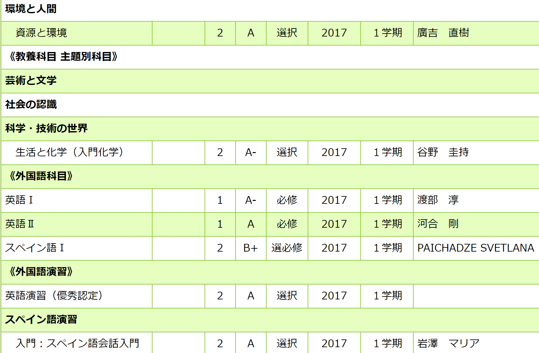539x353 pixels.
Task: Click 1学期 in 入門：スペイン語会話入門 row
Action: click(x=388, y=343)
